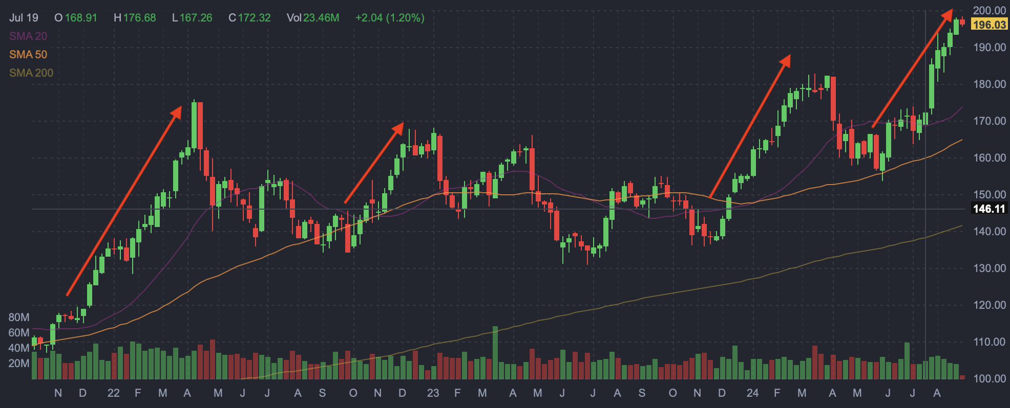Click the leftmost red trend arrow
This screenshot has width=1010, height=408.
pyautogui.click(x=124, y=201)
